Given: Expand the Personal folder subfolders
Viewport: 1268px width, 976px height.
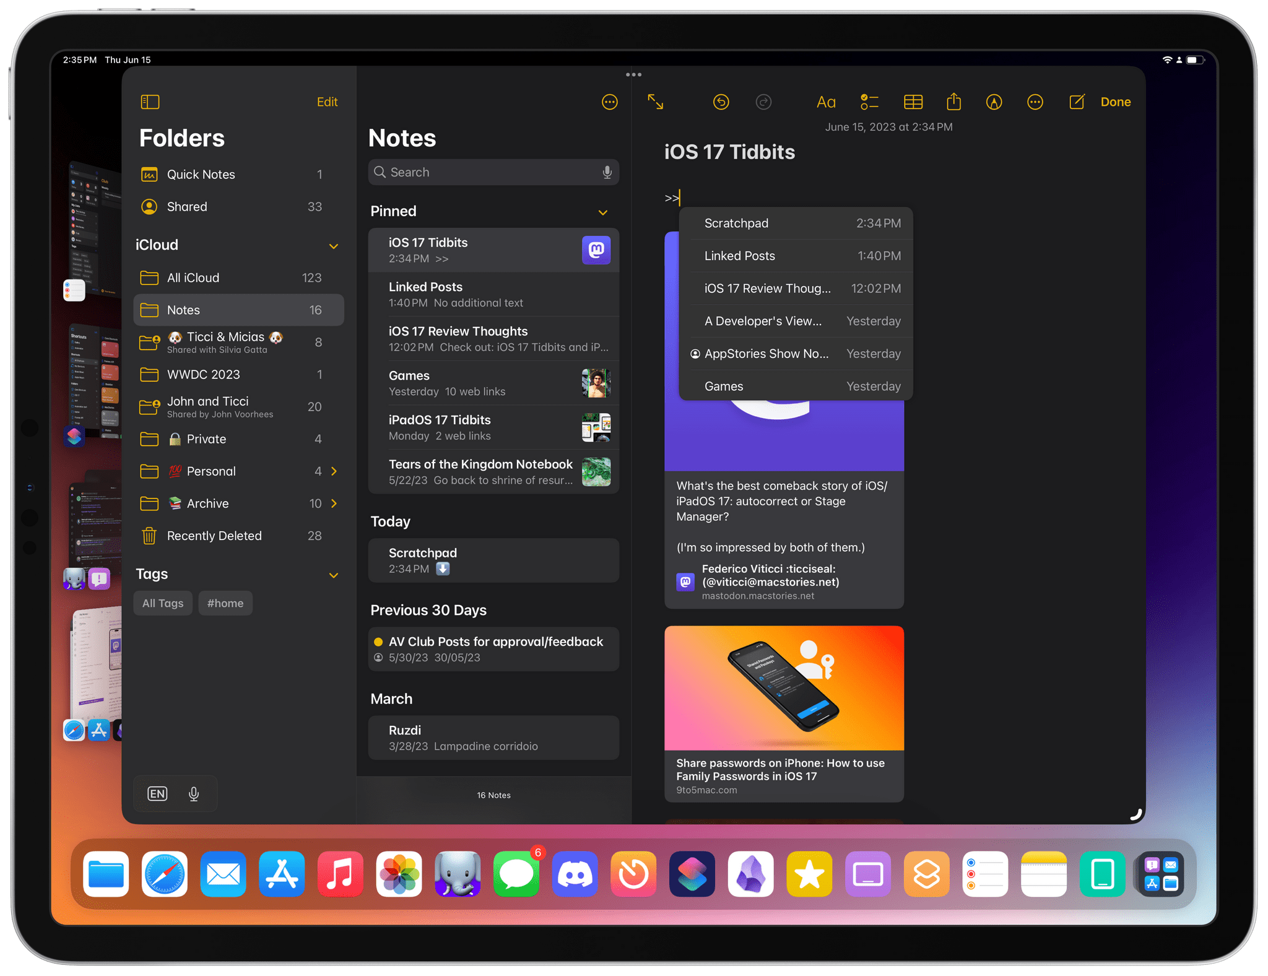Looking at the screenshot, I should click(334, 471).
